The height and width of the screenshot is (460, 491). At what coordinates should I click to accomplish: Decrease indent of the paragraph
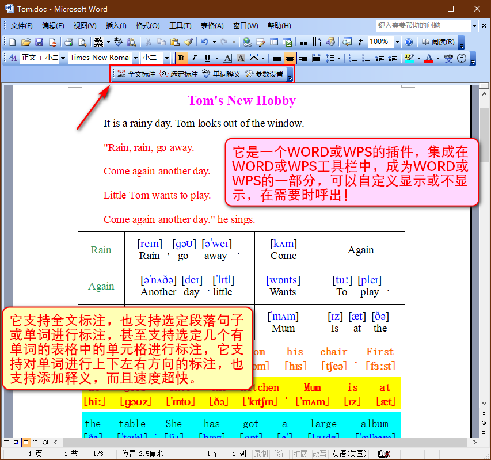point(379,58)
